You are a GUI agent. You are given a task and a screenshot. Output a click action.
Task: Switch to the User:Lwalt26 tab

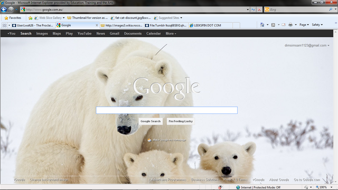[33, 25]
